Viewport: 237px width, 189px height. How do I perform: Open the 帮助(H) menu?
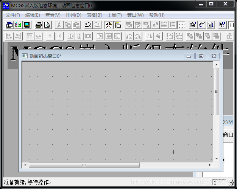pyautogui.click(x=157, y=15)
